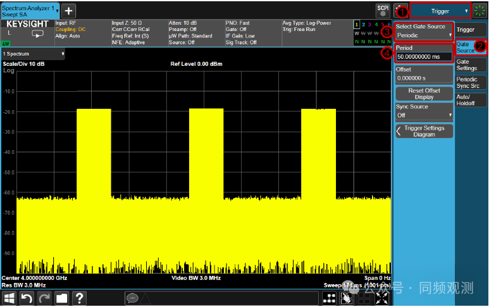
Task: Open the 1 Spectrum window dropdown
Action: pyautogui.click(x=34, y=54)
